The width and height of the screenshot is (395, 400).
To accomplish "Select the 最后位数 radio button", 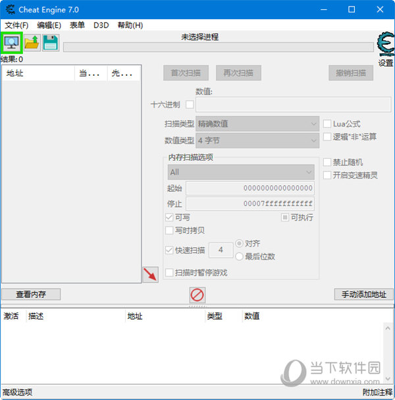I will point(239,256).
